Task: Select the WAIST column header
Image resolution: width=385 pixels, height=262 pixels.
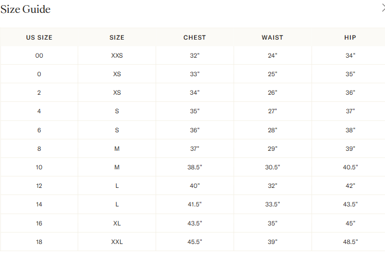Action: (x=272, y=38)
